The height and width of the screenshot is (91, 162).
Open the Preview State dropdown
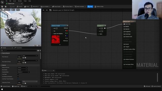coord(68,7)
